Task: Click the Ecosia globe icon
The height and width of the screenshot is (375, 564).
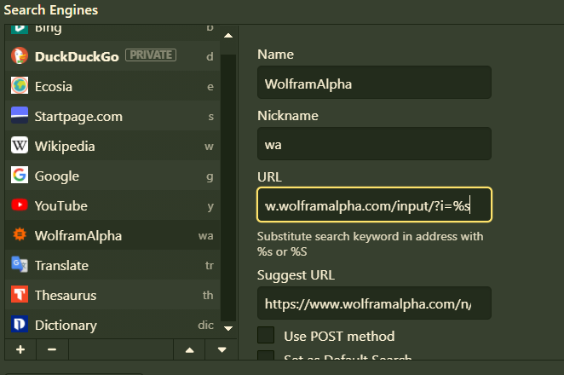Action: point(20,86)
